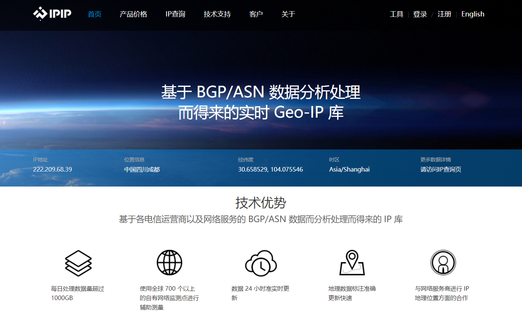Select the person icon for ISP cooperation

tap(443, 263)
